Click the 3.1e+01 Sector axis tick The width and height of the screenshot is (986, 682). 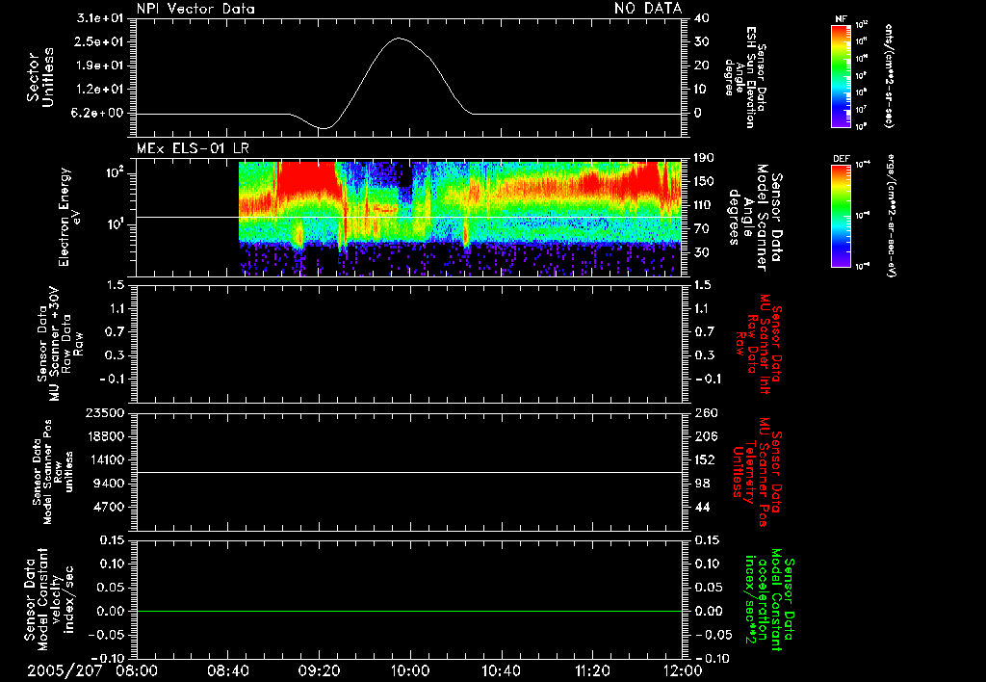100,18
